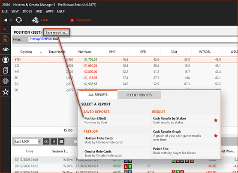The width and height of the screenshot is (238, 173).
Task: Click the $1,902.56 net won value
Action: coord(90,84)
